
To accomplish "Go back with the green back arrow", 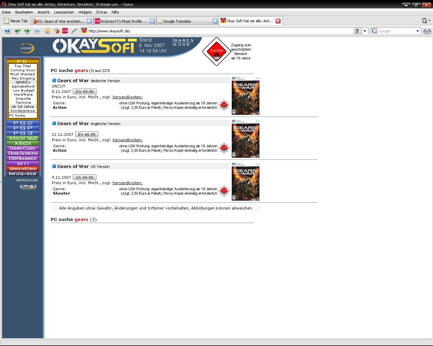I will click(x=17, y=31).
